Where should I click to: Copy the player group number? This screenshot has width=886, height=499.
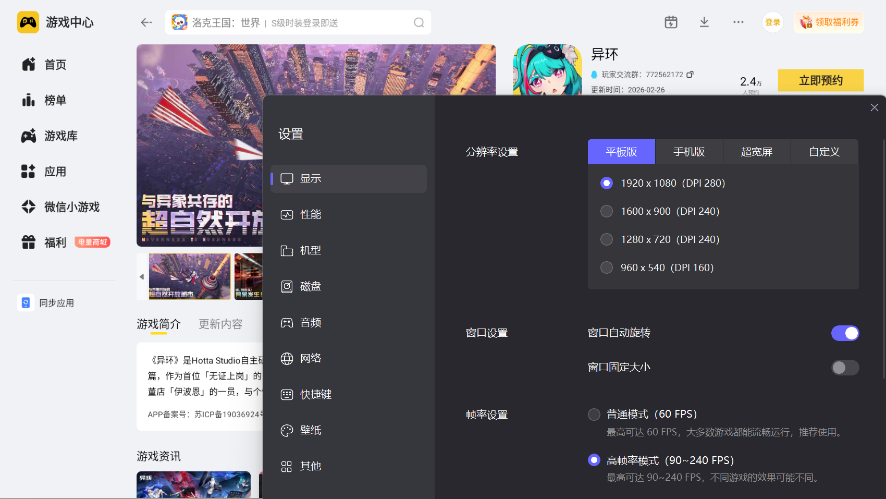click(690, 75)
